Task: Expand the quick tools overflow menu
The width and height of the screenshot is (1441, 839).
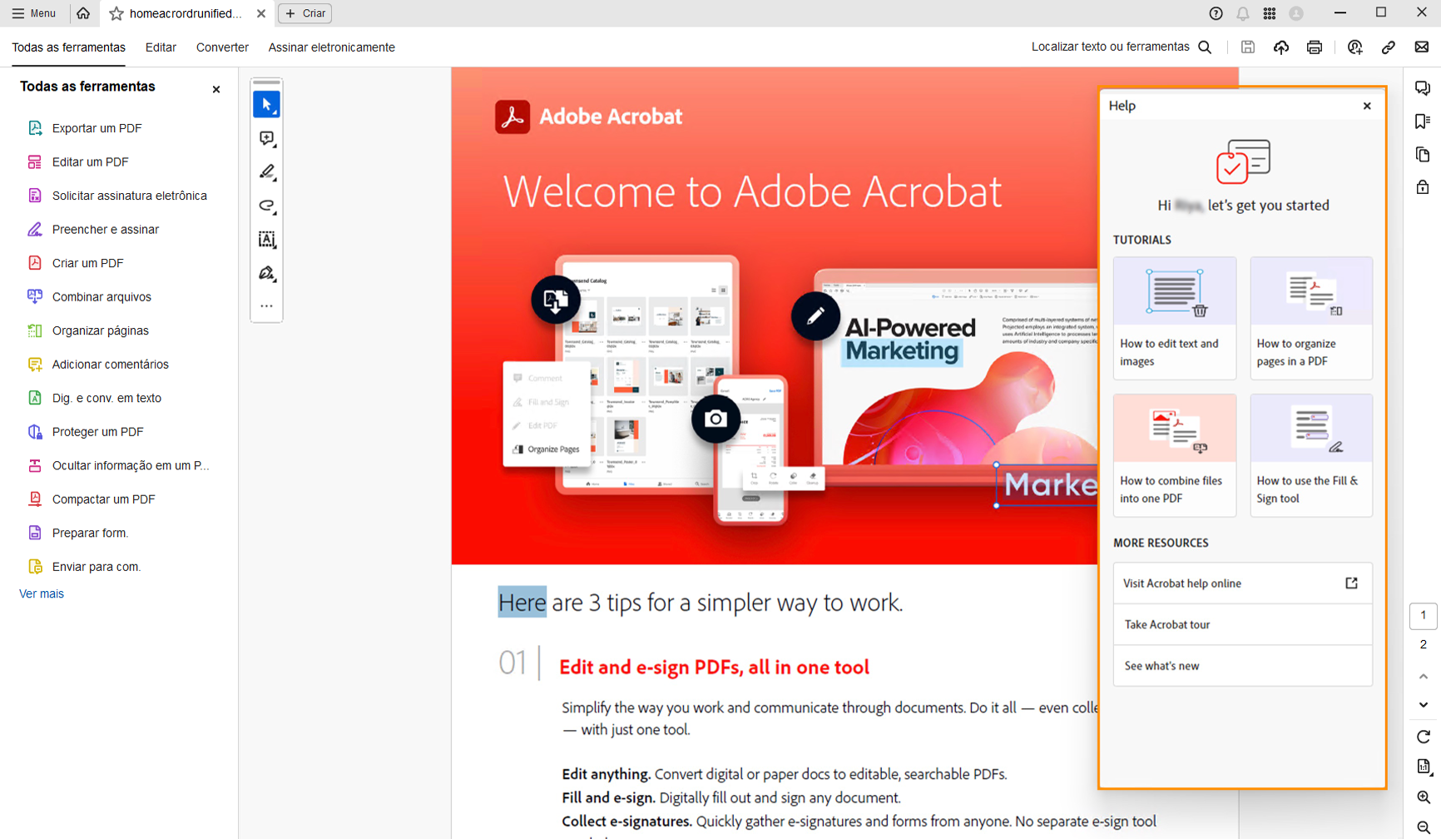Action: tap(266, 305)
